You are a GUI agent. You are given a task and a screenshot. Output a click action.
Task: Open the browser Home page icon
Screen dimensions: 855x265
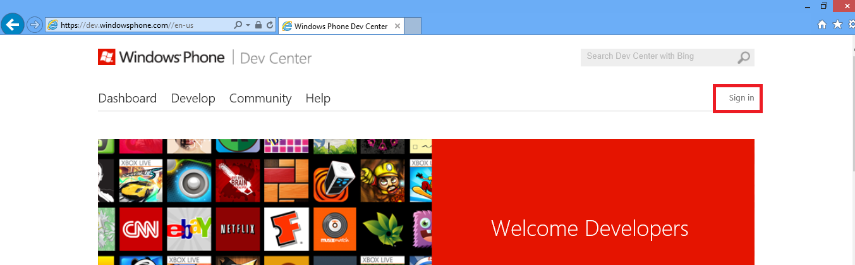pyautogui.click(x=822, y=25)
